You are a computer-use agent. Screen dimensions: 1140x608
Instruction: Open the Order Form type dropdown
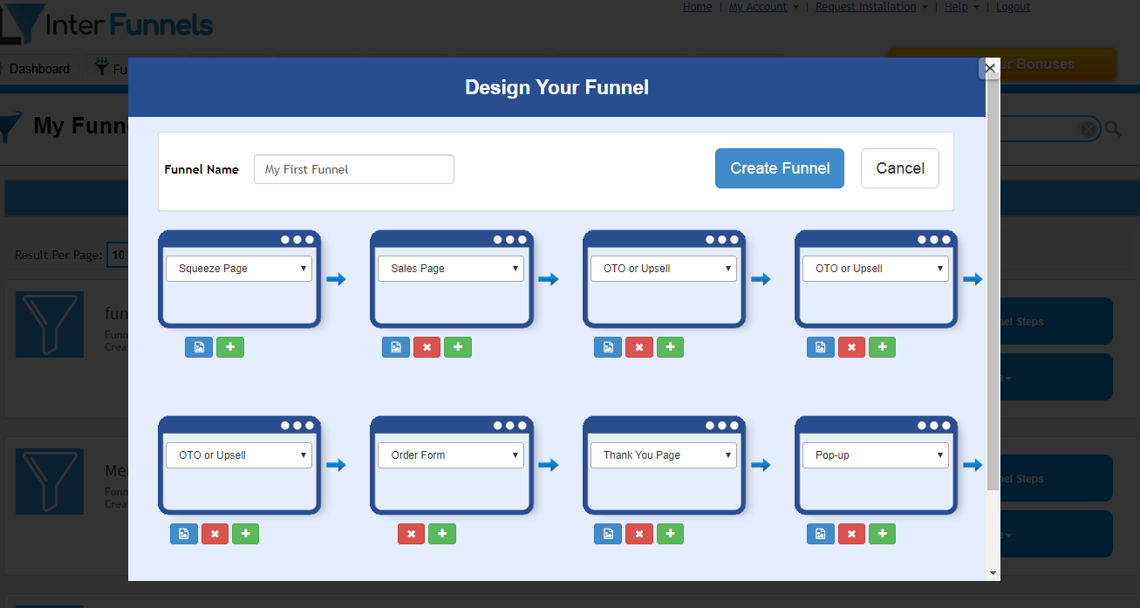[x=451, y=455]
